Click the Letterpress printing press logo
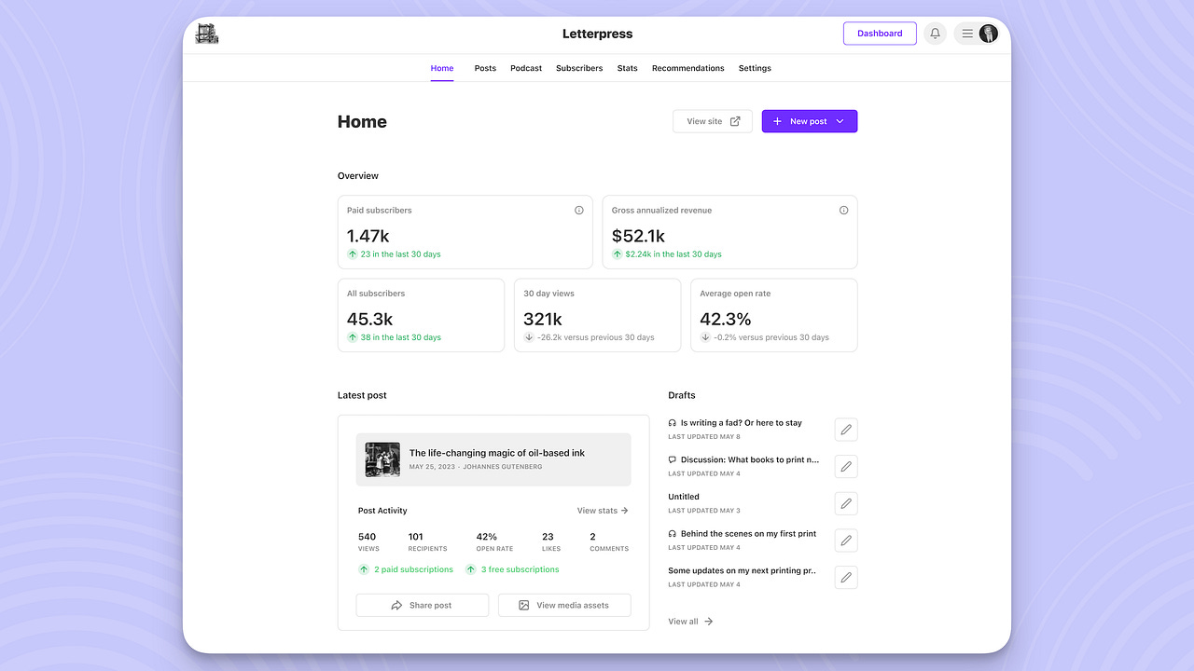 click(x=207, y=34)
